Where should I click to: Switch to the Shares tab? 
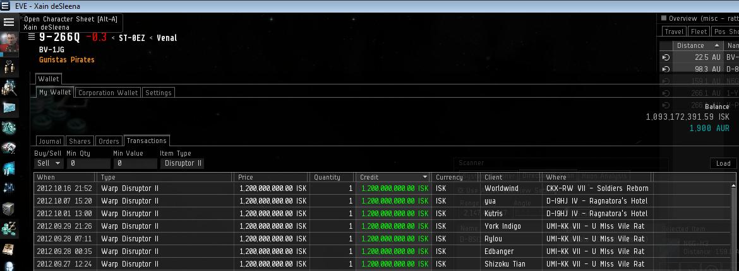80,141
